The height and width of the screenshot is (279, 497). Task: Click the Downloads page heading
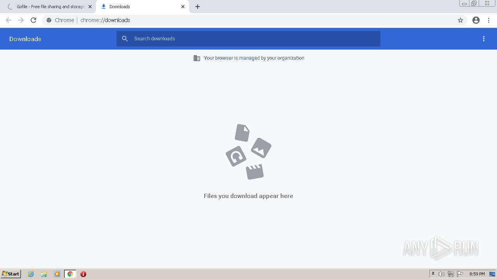(25, 39)
